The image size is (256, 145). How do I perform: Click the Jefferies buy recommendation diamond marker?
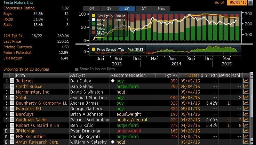pyautogui.click(x=113, y=81)
